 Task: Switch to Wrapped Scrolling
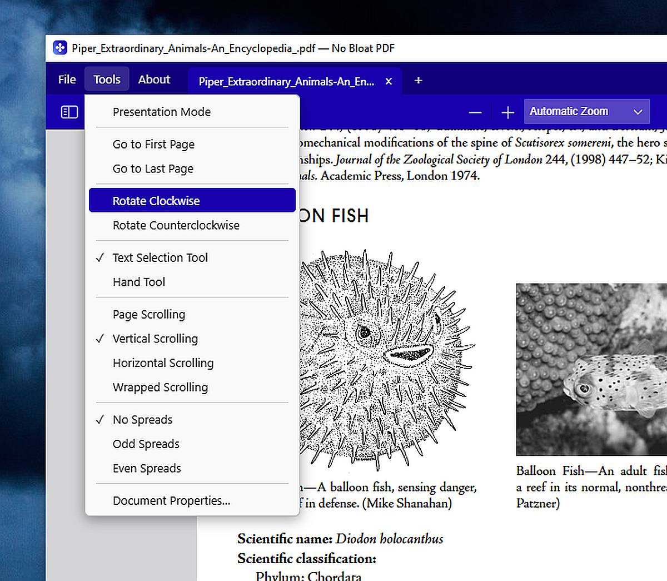click(192, 388)
